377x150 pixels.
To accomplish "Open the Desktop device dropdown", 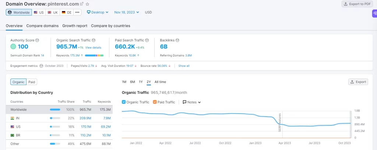I will click(x=98, y=12).
